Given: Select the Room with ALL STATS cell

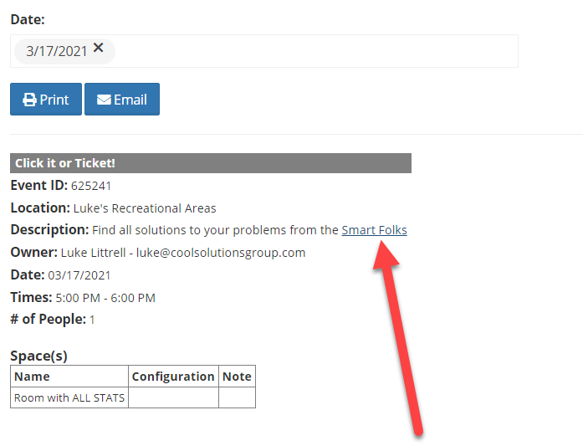Looking at the screenshot, I should [x=69, y=398].
